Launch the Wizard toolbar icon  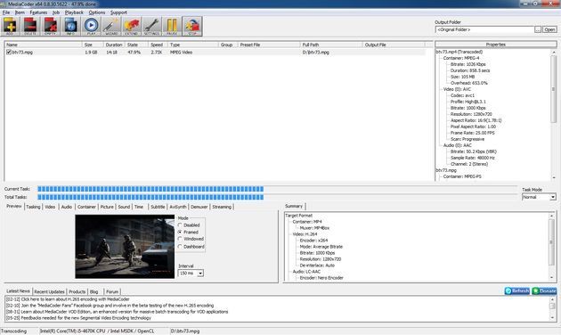(111, 26)
